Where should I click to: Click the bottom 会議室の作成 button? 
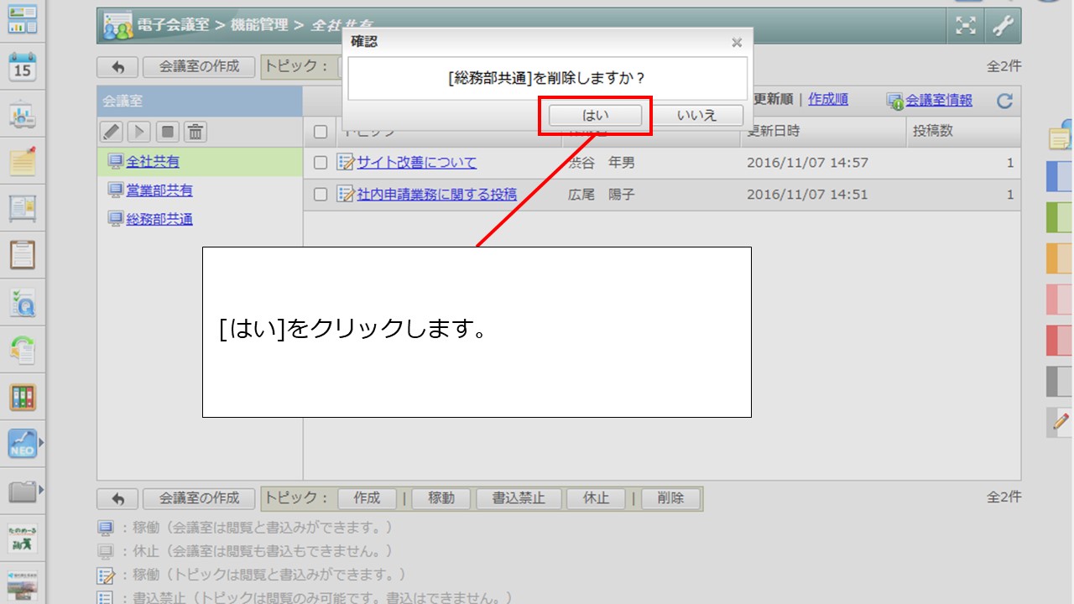200,498
